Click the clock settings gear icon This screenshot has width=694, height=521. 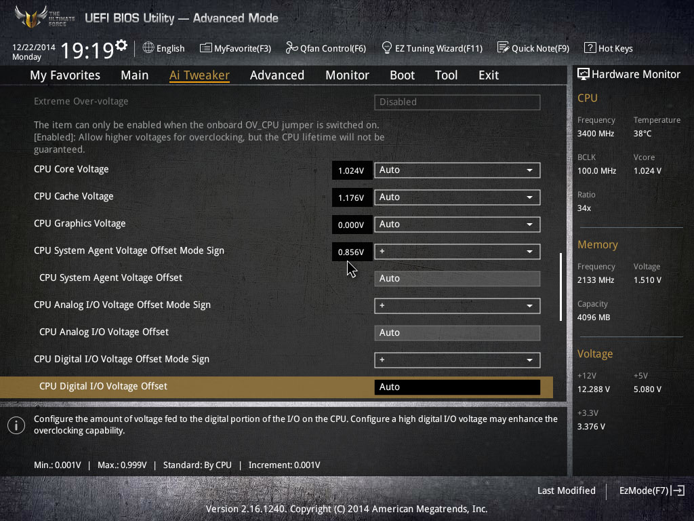point(121,45)
